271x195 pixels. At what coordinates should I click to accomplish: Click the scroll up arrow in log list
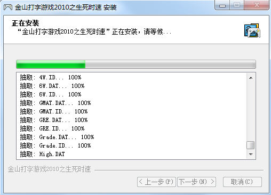[251, 78]
